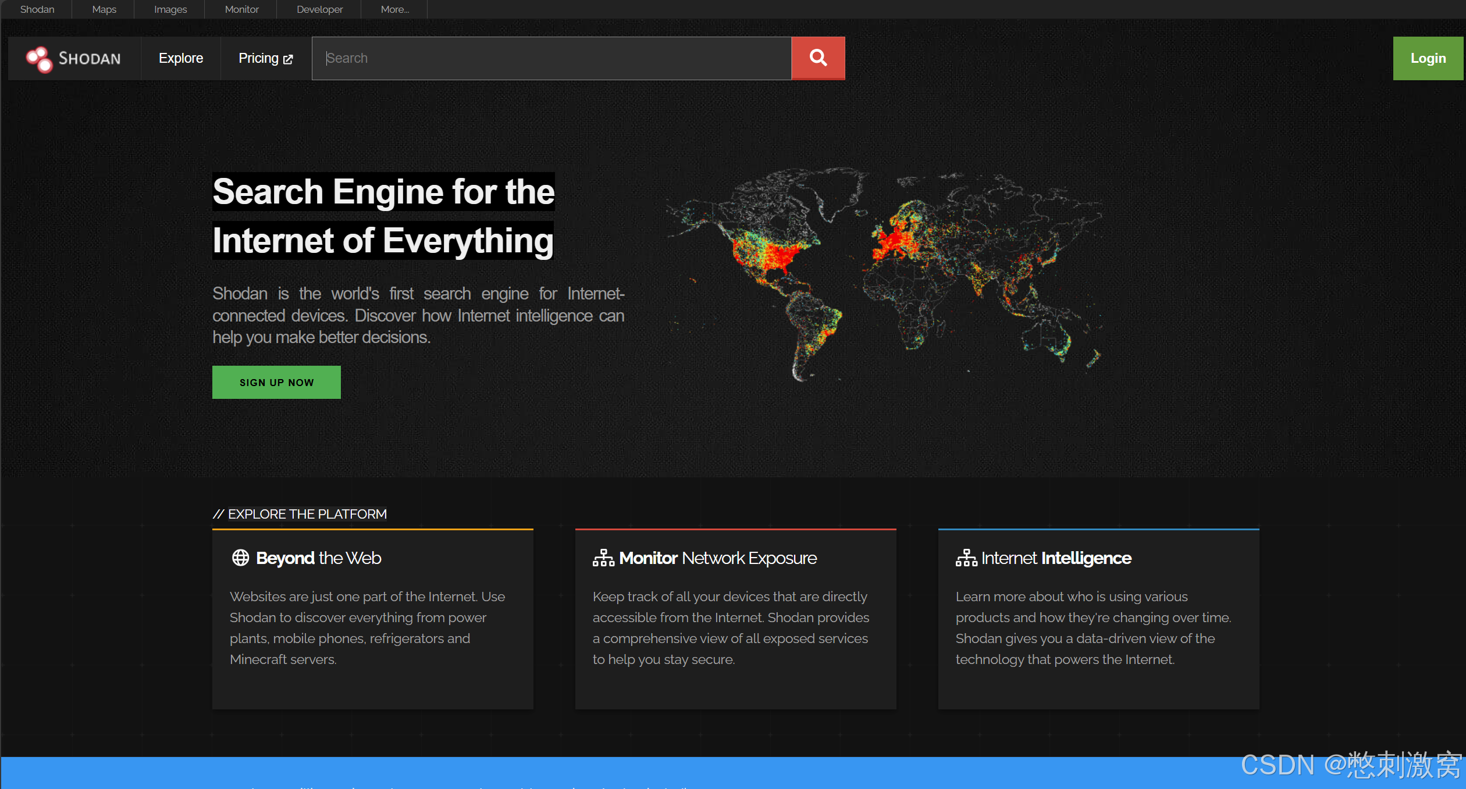Image resolution: width=1466 pixels, height=789 pixels.
Task: Click the Shodan logo icon
Action: [x=39, y=59]
